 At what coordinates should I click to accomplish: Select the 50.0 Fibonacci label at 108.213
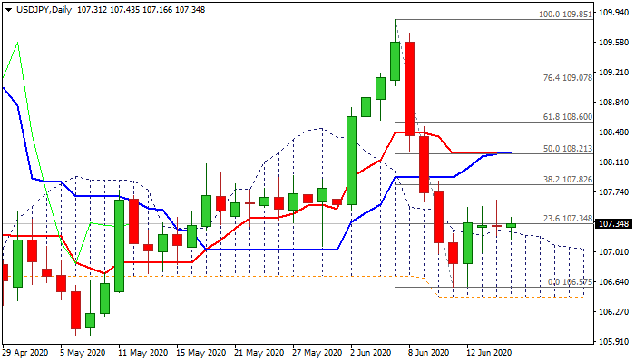[567, 148]
